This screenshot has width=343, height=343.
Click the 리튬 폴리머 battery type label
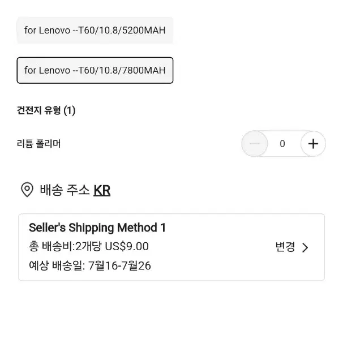click(x=38, y=144)
